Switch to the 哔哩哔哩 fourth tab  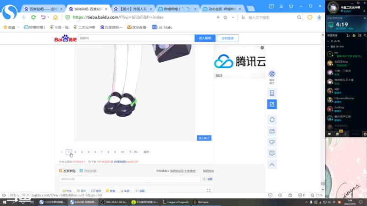(177, 9)
